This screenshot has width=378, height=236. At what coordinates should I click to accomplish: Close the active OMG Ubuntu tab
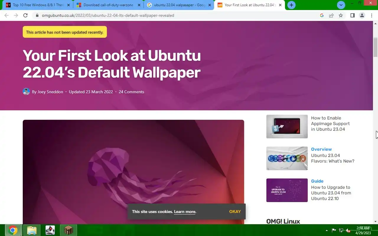[280, 5]
